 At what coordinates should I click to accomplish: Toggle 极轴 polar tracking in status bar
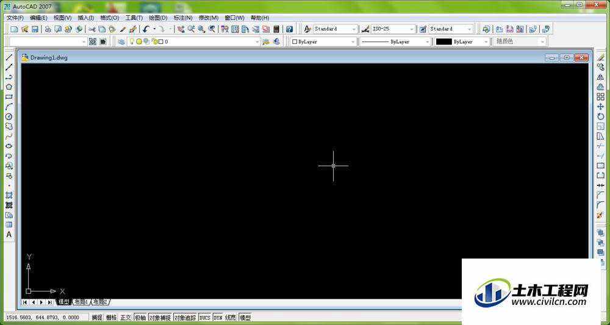pos(140,318)
